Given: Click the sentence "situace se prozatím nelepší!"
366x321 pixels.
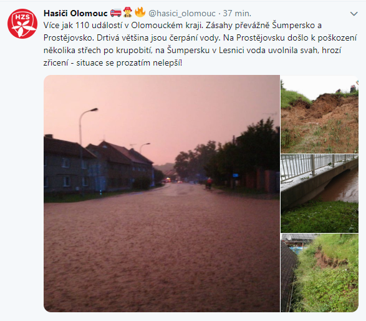Looking at the screenshot, I should tap(129, 63).
